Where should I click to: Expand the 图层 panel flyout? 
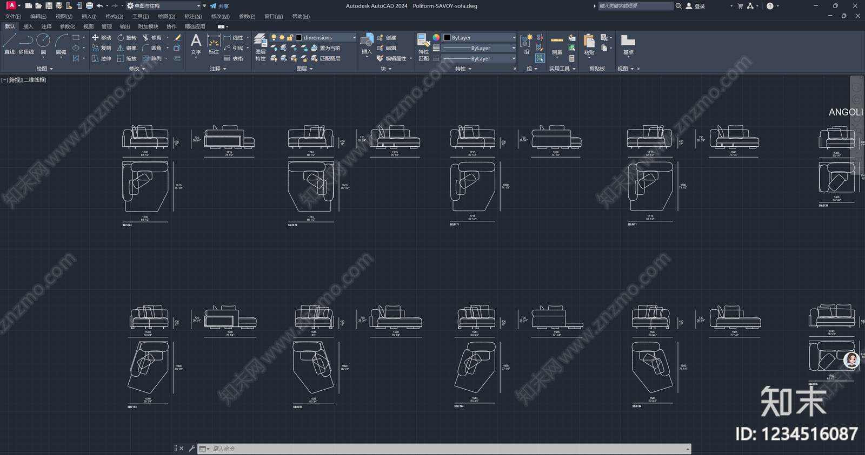pyautogui.click(x=305, y=69)
